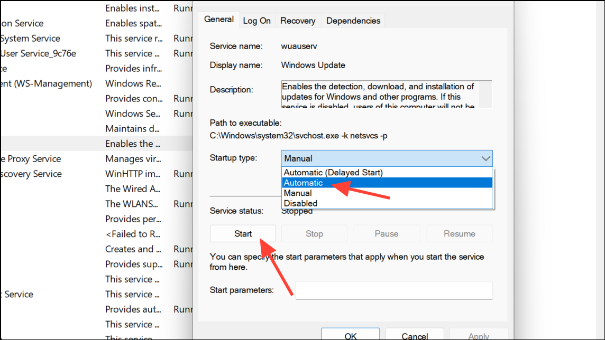The height and width of the screenshot is (340, 605).
Task: Click 'Provides con...' description cell
Action: [x=134, y=99]
